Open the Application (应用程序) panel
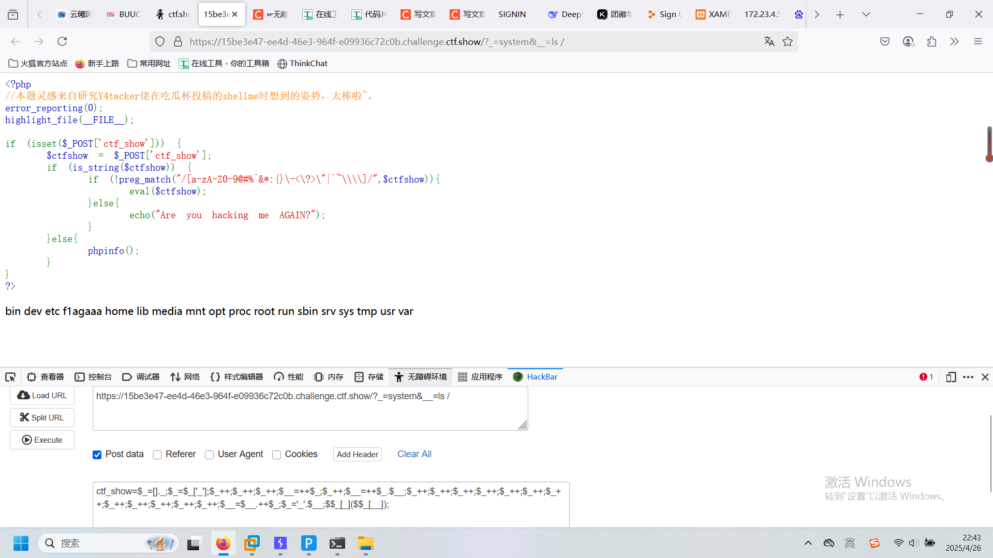This screenshot has width=993, height=558. pyautogui.click(x=480, y=377)
